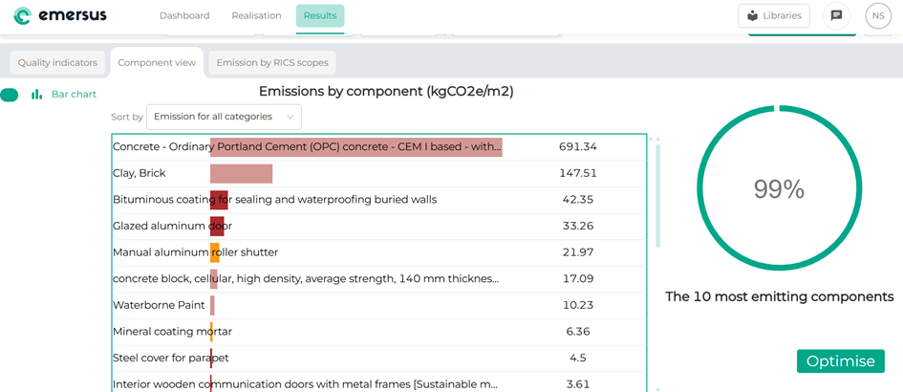Click the component list scrollbar thumb
903x392 pixels.
pos(658,196)
